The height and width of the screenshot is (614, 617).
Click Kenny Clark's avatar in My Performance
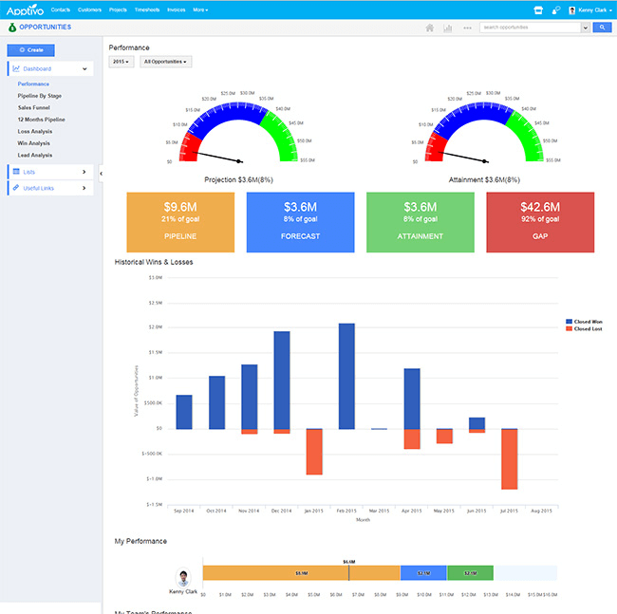pyautogui.click(x=184, y=577)
